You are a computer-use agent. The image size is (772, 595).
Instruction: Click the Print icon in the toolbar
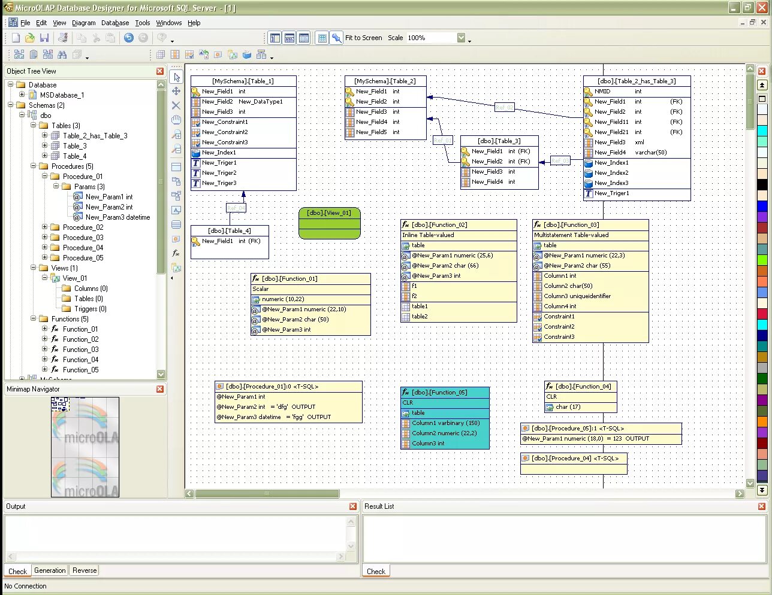pyautogui.click(x=62, y=38)
